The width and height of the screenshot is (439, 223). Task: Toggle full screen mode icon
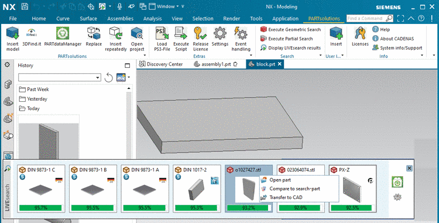pos(400,19)
